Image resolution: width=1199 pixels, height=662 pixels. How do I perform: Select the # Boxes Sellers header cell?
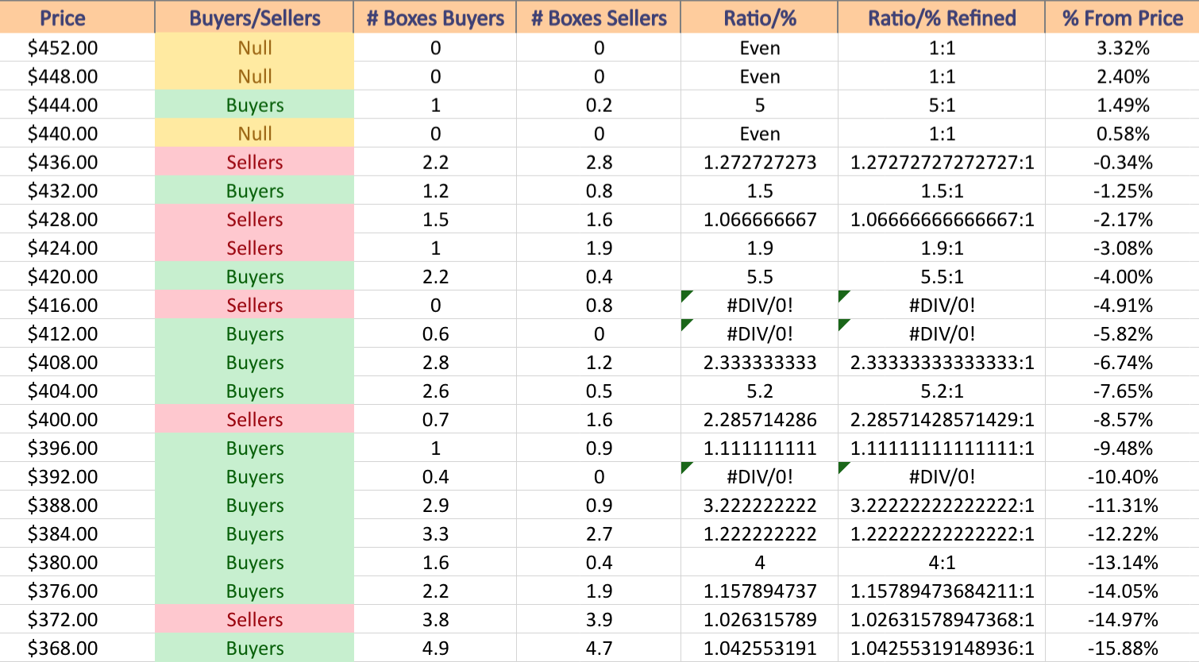(599, 17)
